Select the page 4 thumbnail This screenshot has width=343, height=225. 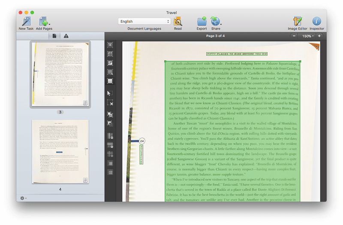pos(60,151)
